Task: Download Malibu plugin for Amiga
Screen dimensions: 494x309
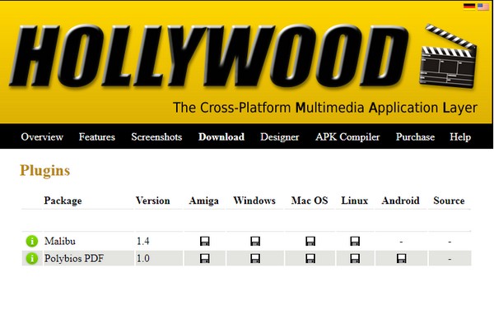Action: (x=205, y=241)
